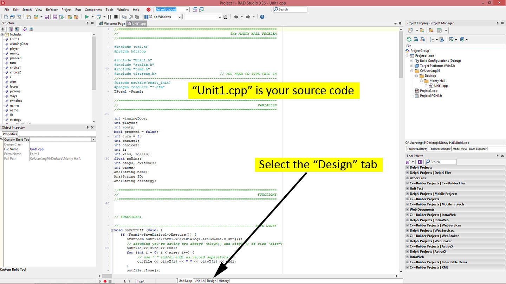Click the IDE Insight Search box
Screen dimensions: 506x284
tap(290, 9)
